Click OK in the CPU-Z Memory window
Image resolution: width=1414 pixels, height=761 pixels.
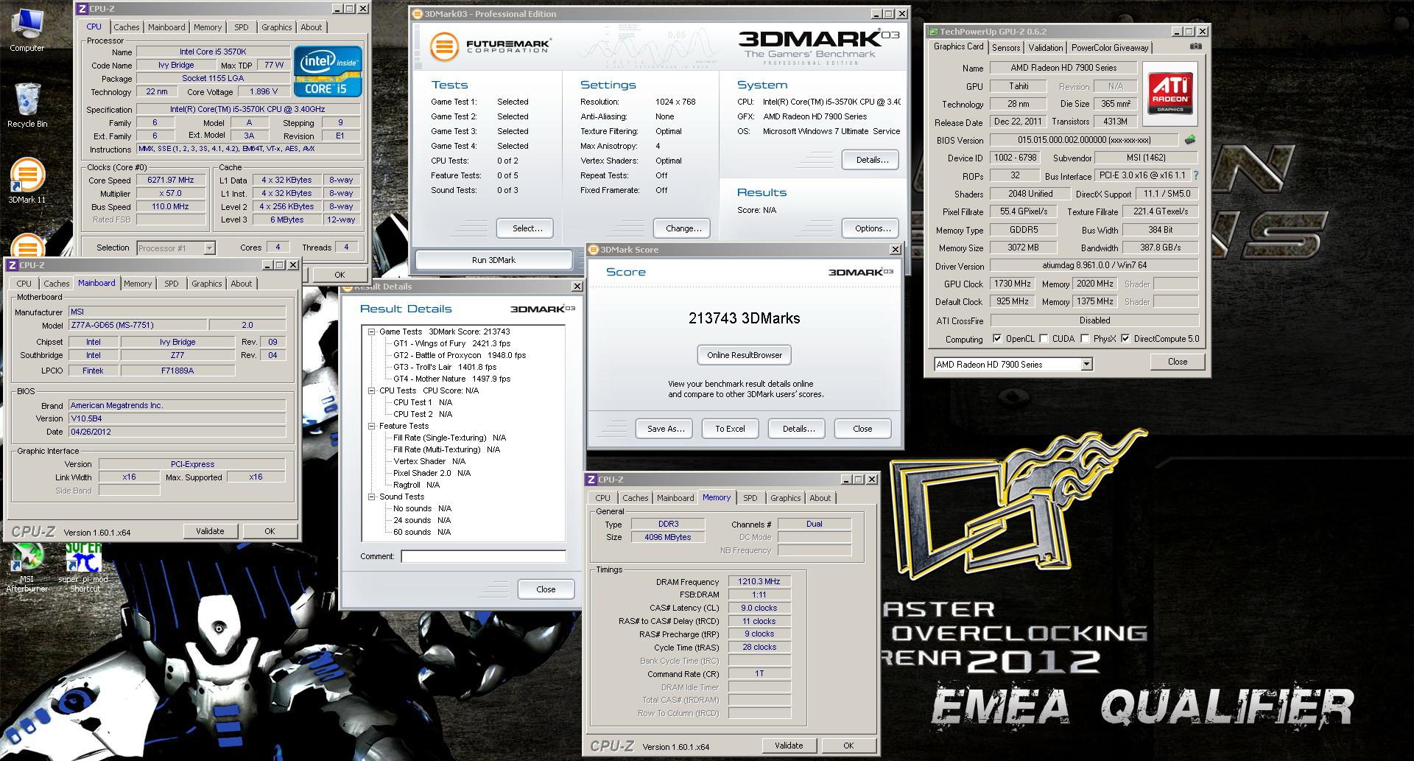(x=848, y=746)
